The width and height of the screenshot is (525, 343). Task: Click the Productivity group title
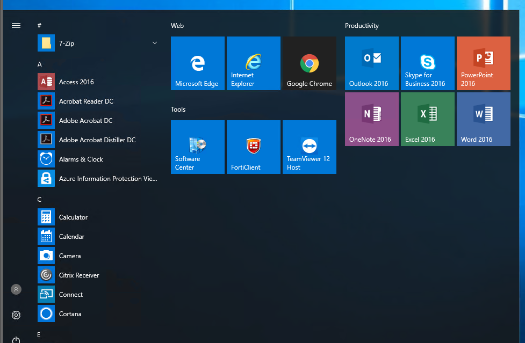362,26
